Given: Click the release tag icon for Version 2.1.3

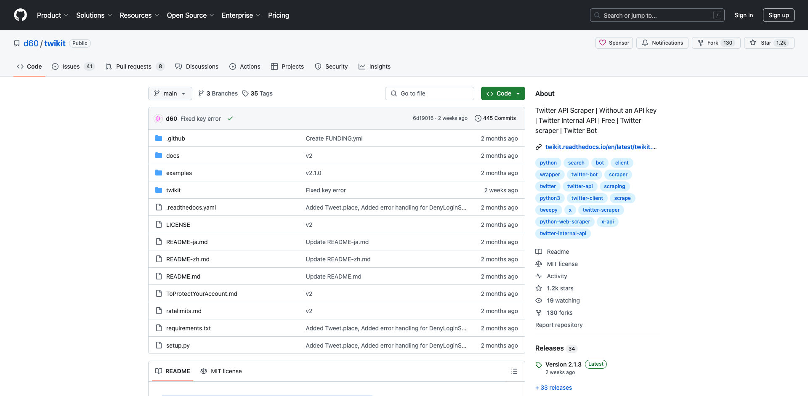Looking at the screenshot, I should (539, 365).
